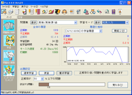Open the 表示(V) menu
Screen dimensions: 132x95
pos(25,7)
